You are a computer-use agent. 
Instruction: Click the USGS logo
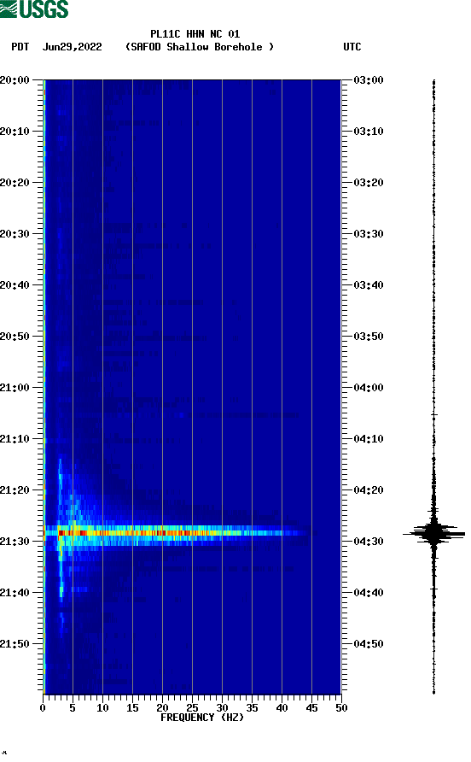click(34, 9)
